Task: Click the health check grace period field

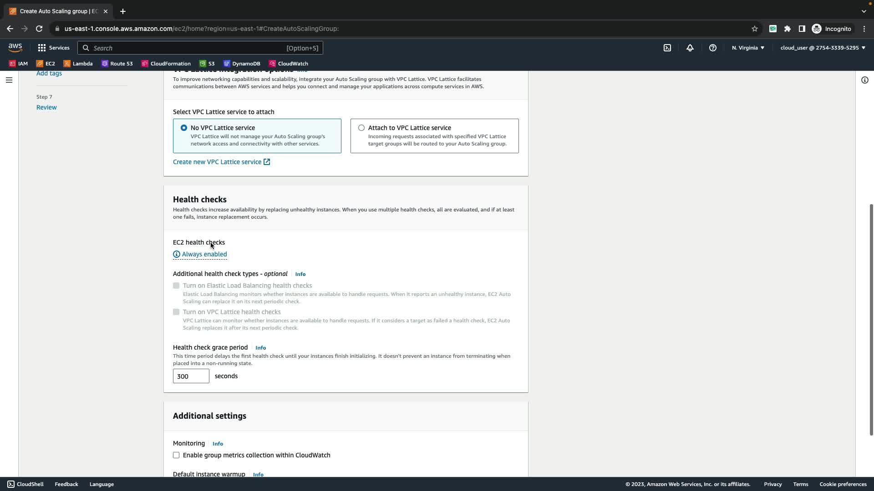Action: coord(191,376)
